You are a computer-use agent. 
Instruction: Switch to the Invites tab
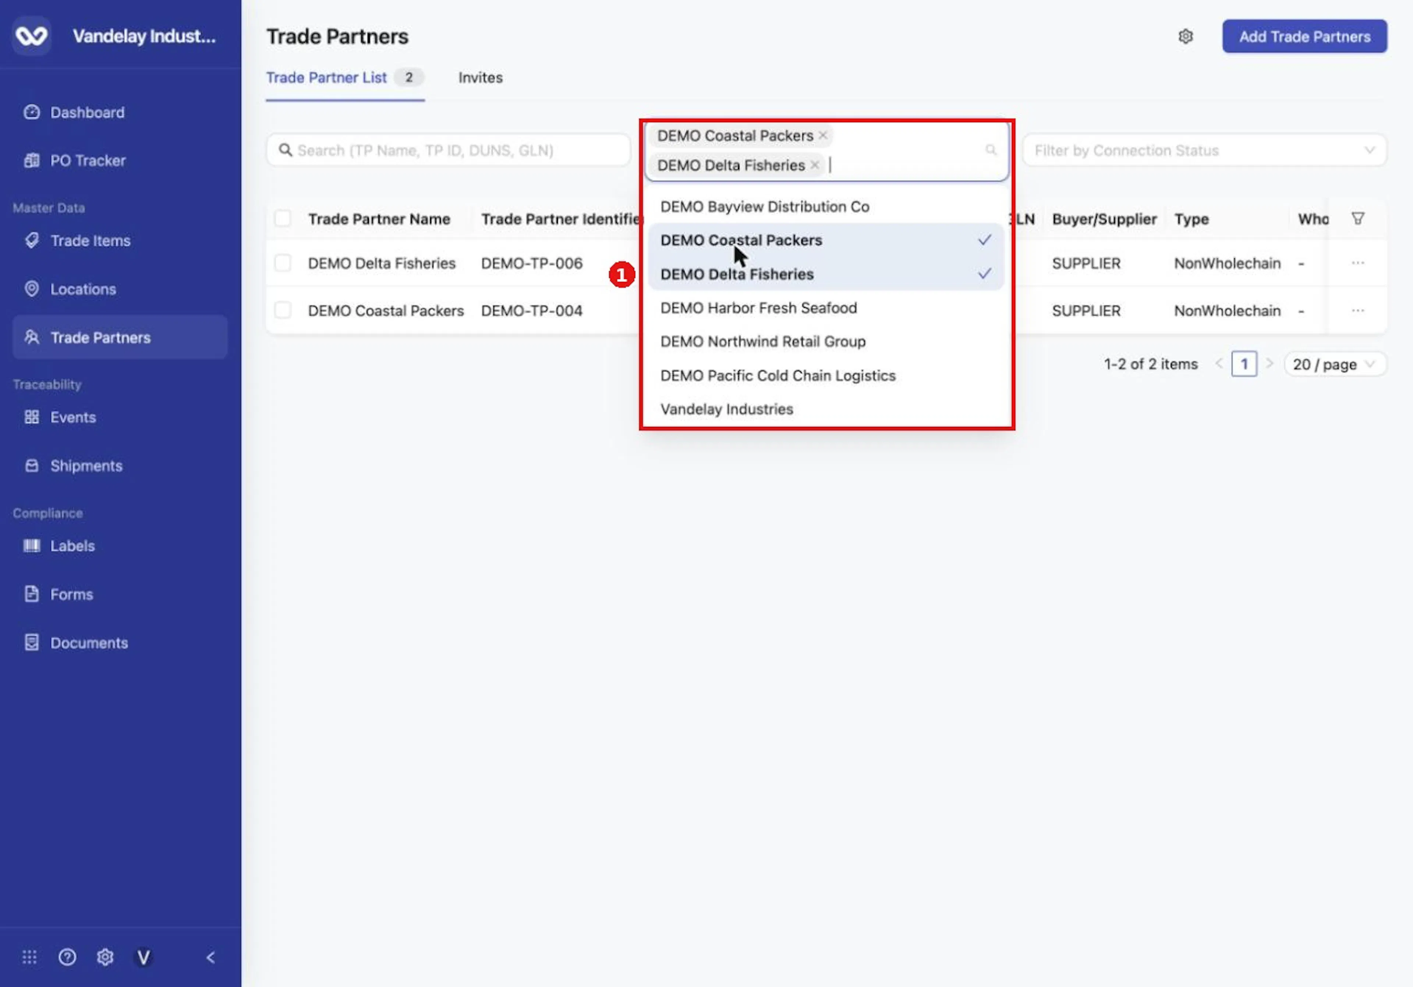[480, 78]
